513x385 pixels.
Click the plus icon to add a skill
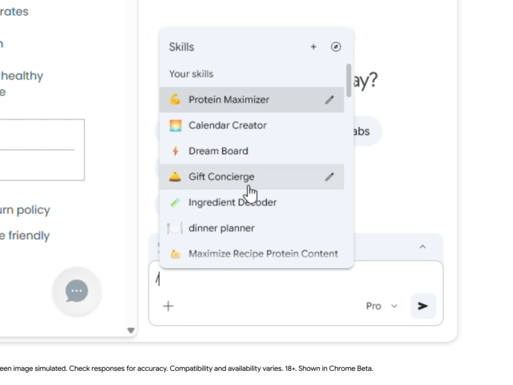click(314, 47)
